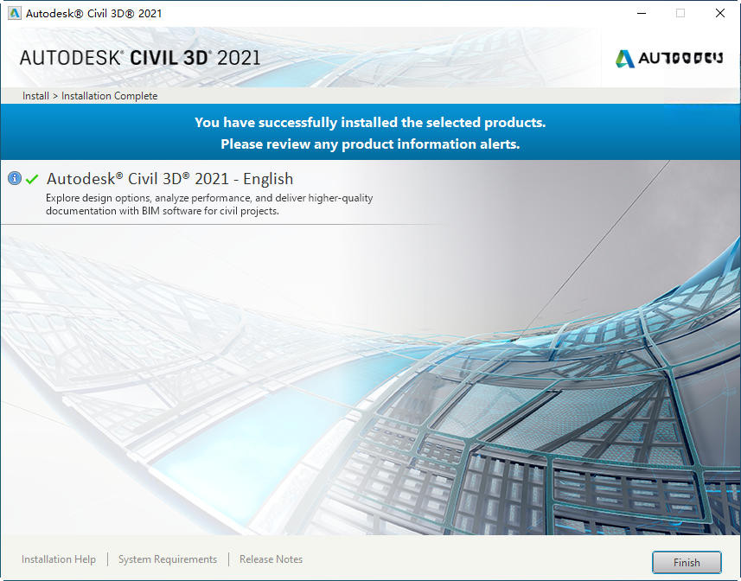Open the Installation Help link
Screen dimensions: 741x581
pos(59,559)
